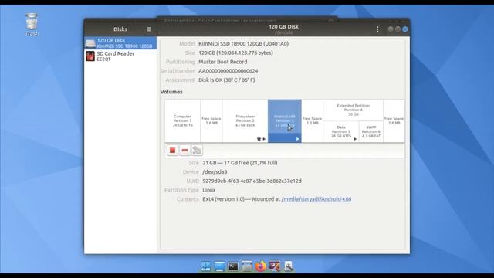This screenshot has height=278, width=494.
Task: Open the drive options three-dot menu
Action: click(377, 29)
